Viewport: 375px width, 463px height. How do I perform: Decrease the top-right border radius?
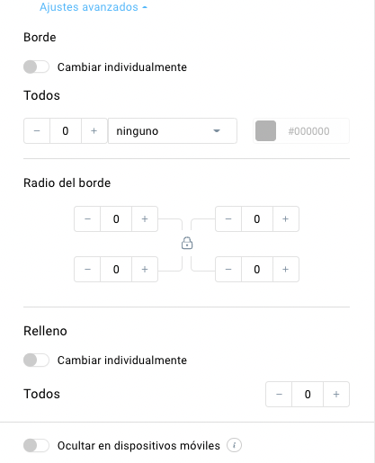228,219
